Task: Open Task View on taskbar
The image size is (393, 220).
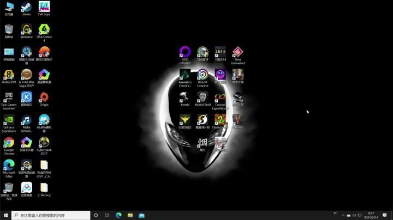Action: pos(107,215)
